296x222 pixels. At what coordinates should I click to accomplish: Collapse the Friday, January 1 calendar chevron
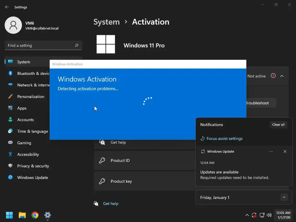coord(284,197)
